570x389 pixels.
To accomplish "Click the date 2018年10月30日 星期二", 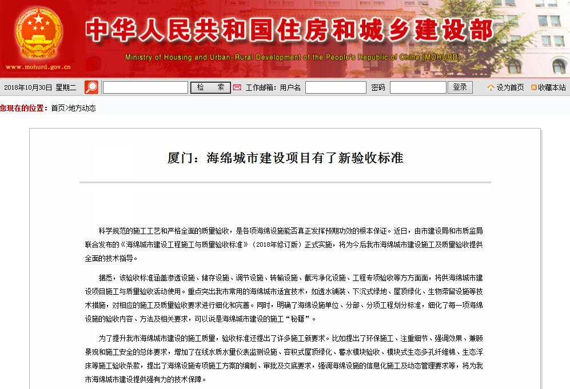I will 40,87.
